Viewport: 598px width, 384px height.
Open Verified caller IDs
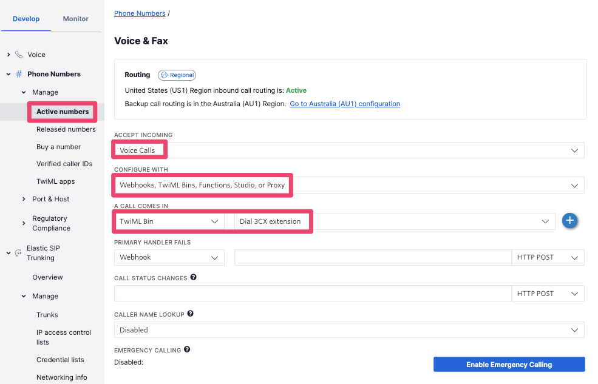[64, 164]
